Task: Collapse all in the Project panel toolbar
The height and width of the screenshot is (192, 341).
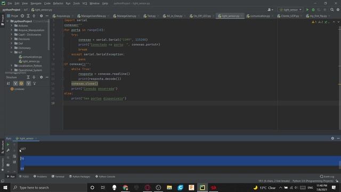Action: 34,16
